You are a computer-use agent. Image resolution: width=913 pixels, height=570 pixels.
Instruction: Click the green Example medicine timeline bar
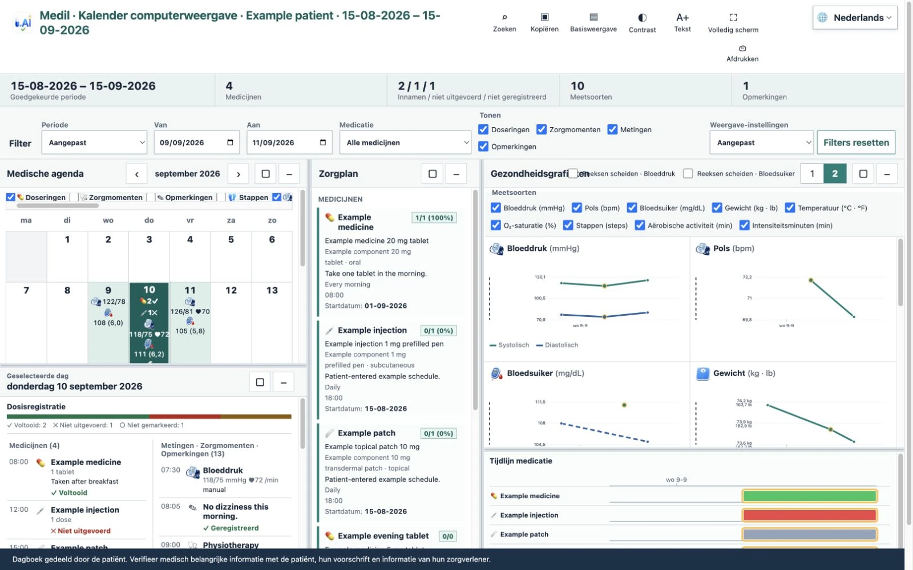coord(809,496)
